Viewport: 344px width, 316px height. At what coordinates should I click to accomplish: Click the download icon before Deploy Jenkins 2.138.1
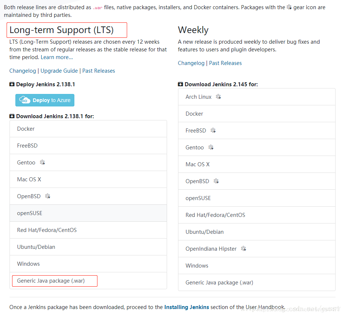12,84
